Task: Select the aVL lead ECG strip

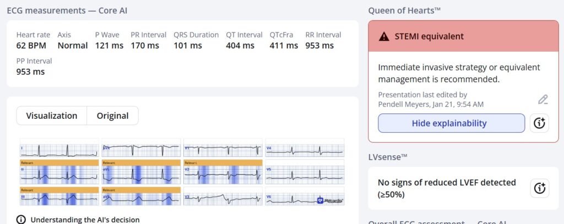Action: 141,175
